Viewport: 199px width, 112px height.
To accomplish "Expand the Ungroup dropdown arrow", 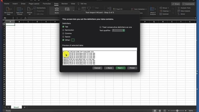I will click(170, 11).
